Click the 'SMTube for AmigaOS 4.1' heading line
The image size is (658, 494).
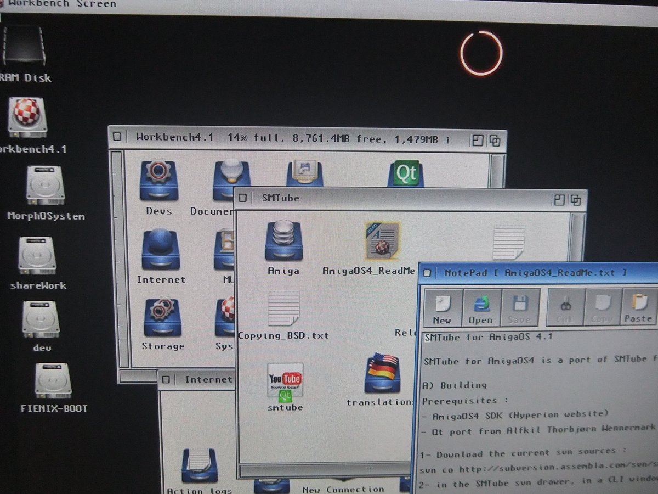pyautogui.click(x=489, y=337)
